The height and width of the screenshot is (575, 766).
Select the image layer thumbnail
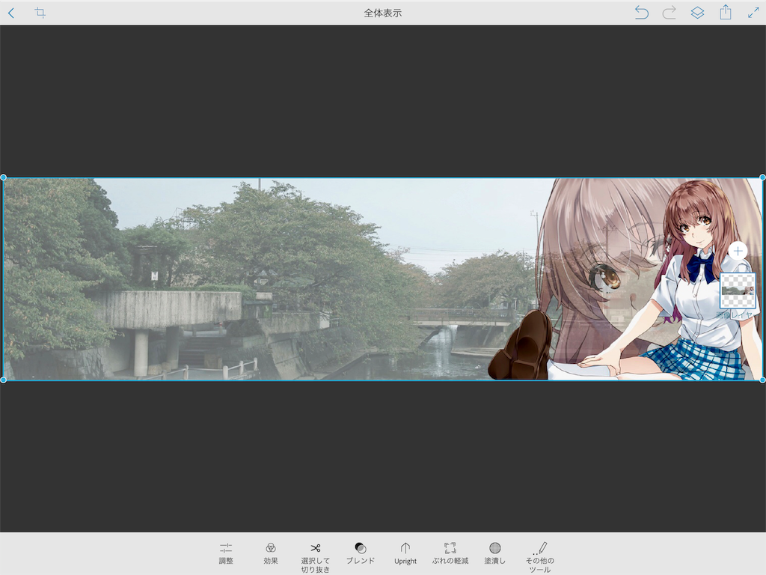pyautogui.click(x=738, y=291)
